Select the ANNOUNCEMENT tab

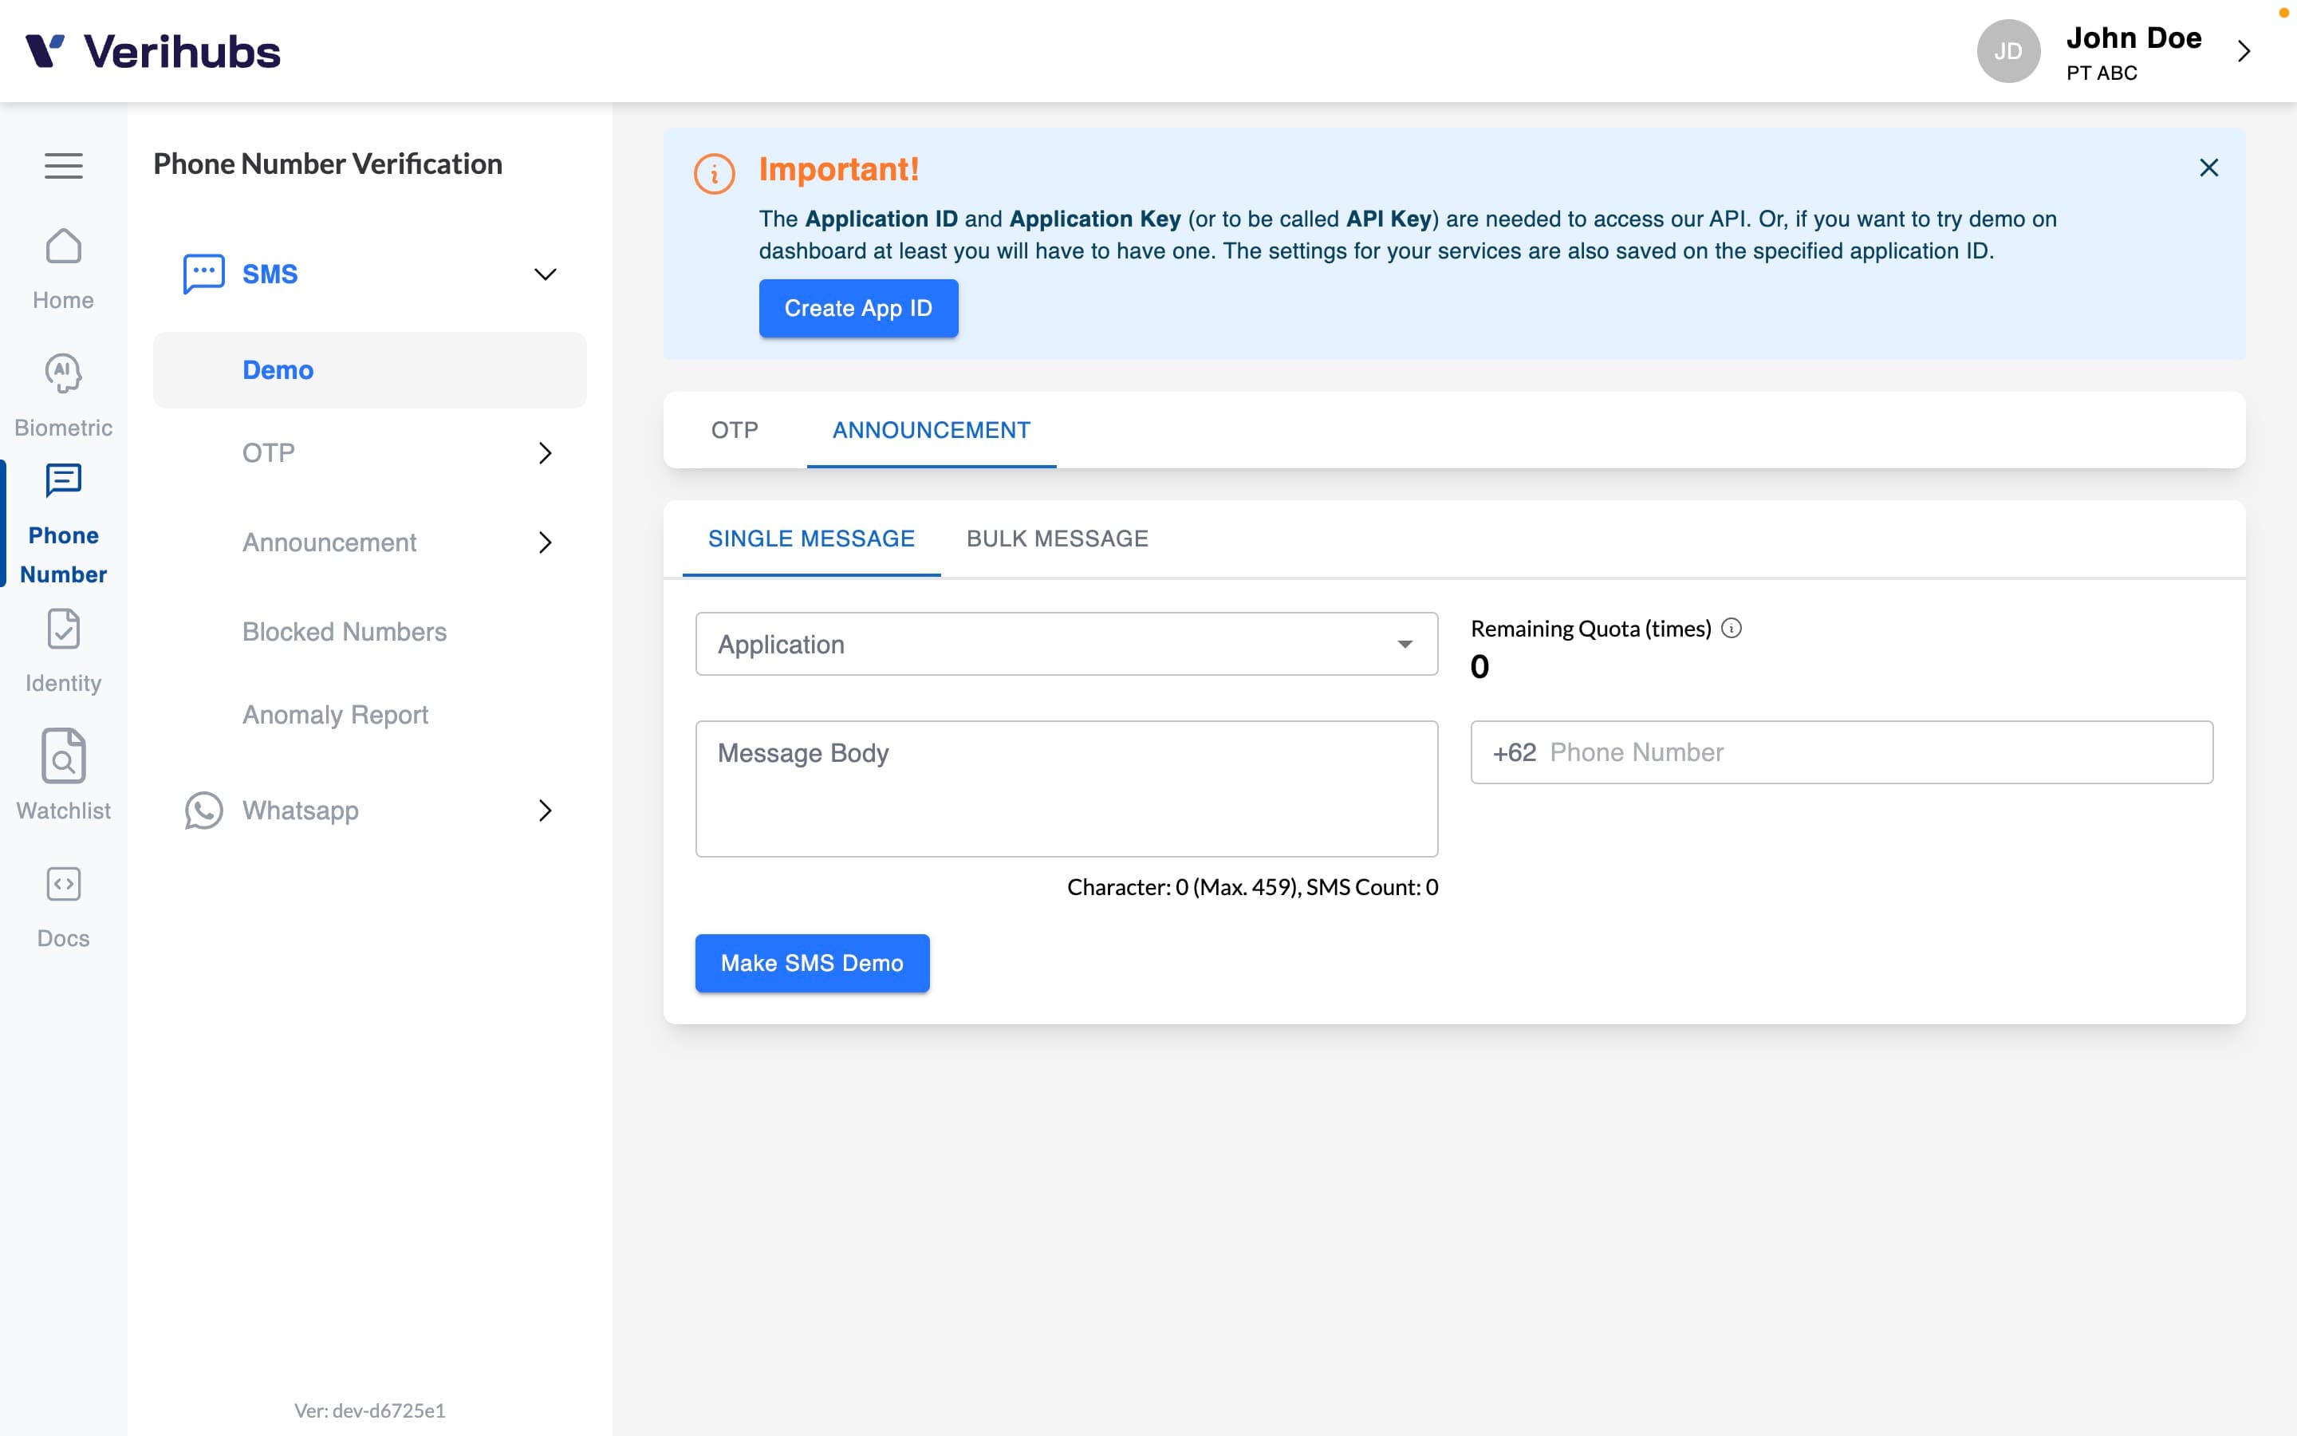(931, 430)
